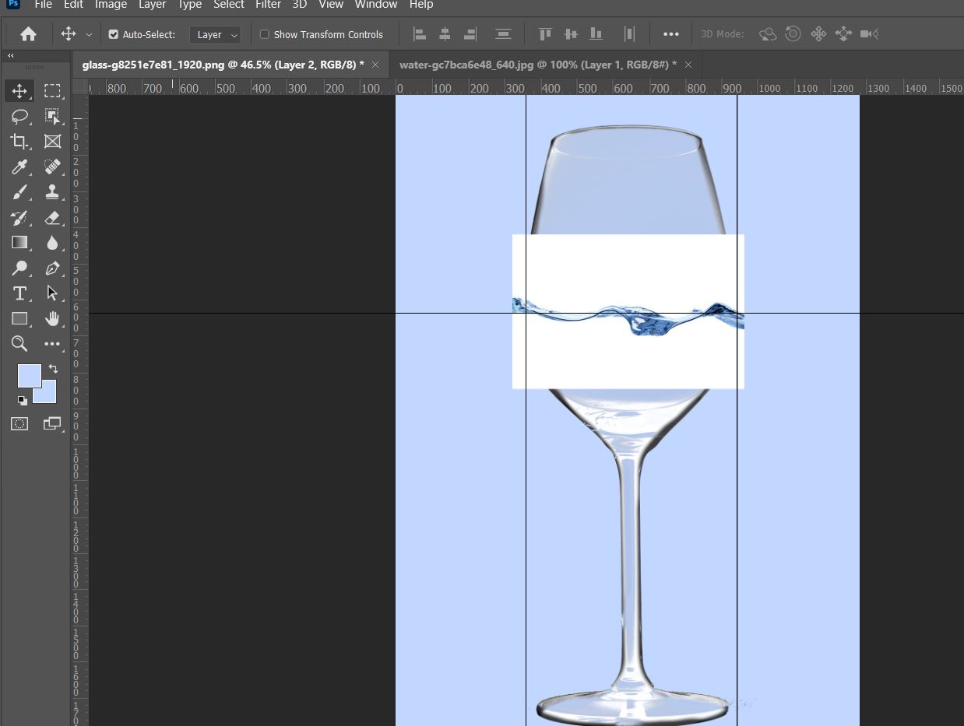
Task: Open the View menu
Action: click(331, 5)
